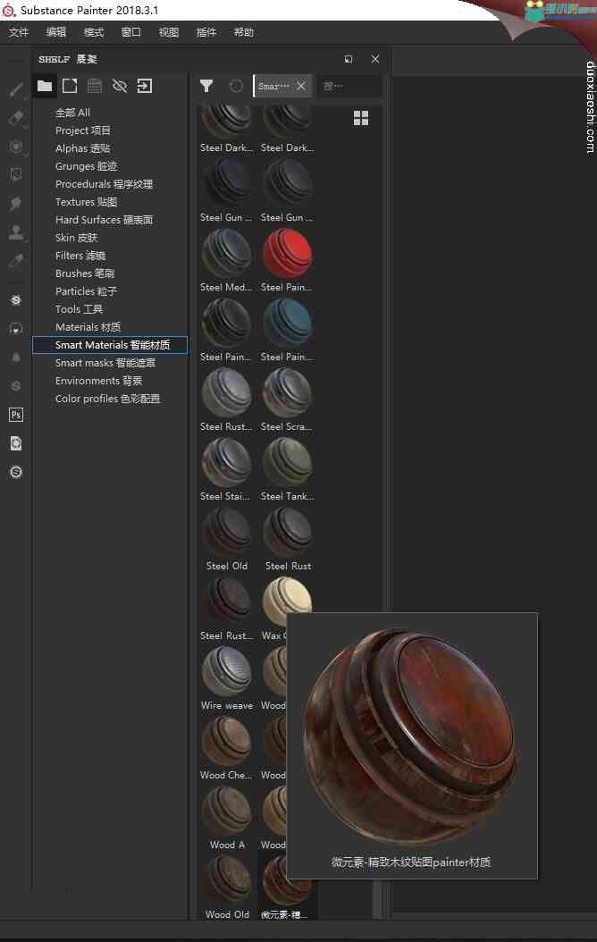Pick the Steel Tank... material thumbnail
Viewport: 597px width, 942px height.
click(x=287, y=463)
